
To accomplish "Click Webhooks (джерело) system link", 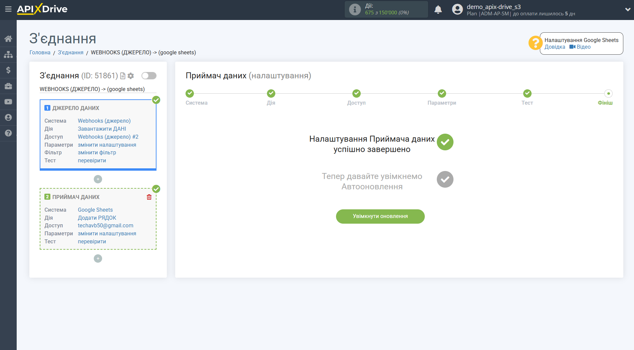I will (x=104, y=121).
